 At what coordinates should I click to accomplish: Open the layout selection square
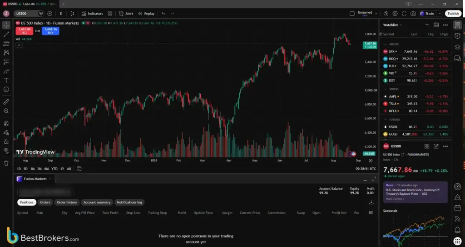352,14
